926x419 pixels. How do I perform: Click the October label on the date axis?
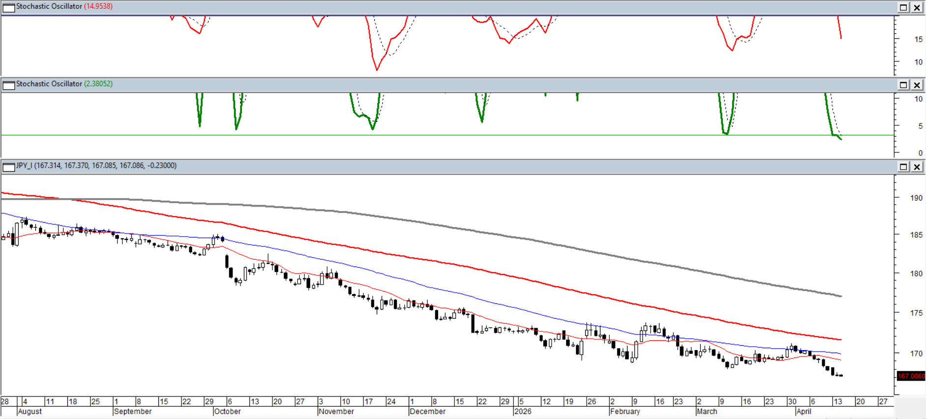pos(227,412)
